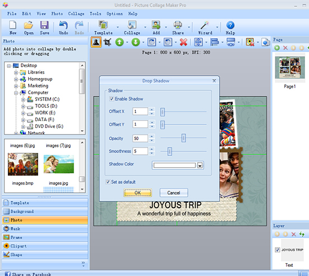This screenshot has width=309, height=276.
Task: Select the photo portrait tool icon
Action: point(96,42)
